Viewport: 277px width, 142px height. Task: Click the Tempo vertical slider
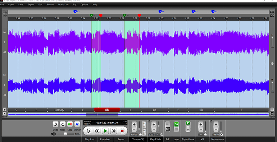point(139,127)
